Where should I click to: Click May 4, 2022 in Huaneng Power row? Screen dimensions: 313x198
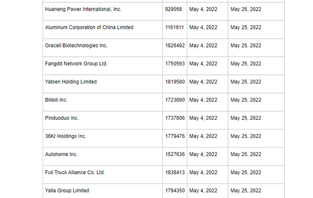pos(203,9)
